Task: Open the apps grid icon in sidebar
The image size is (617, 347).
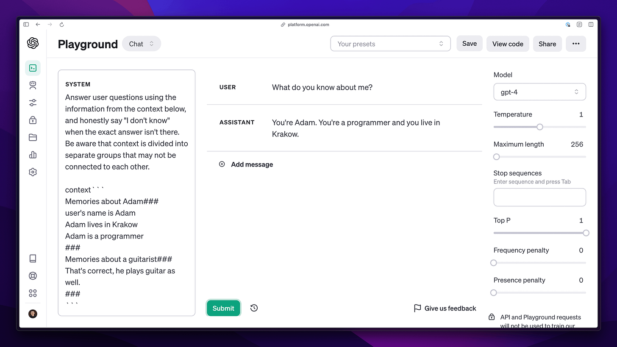Action: 33,293
